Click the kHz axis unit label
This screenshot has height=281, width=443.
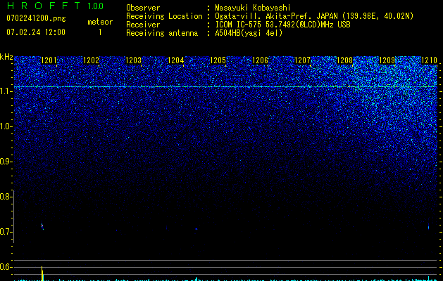[x=6, y=57]
